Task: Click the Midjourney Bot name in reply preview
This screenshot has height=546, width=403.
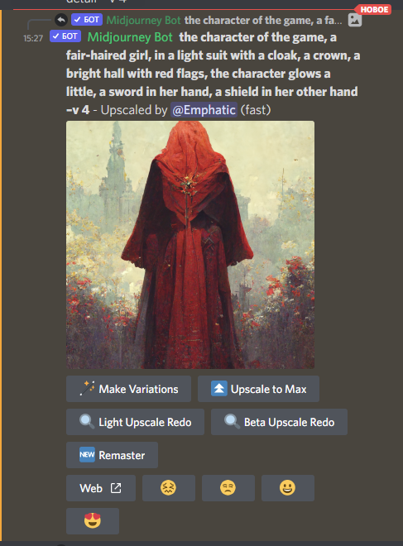Action: (143, 20)
